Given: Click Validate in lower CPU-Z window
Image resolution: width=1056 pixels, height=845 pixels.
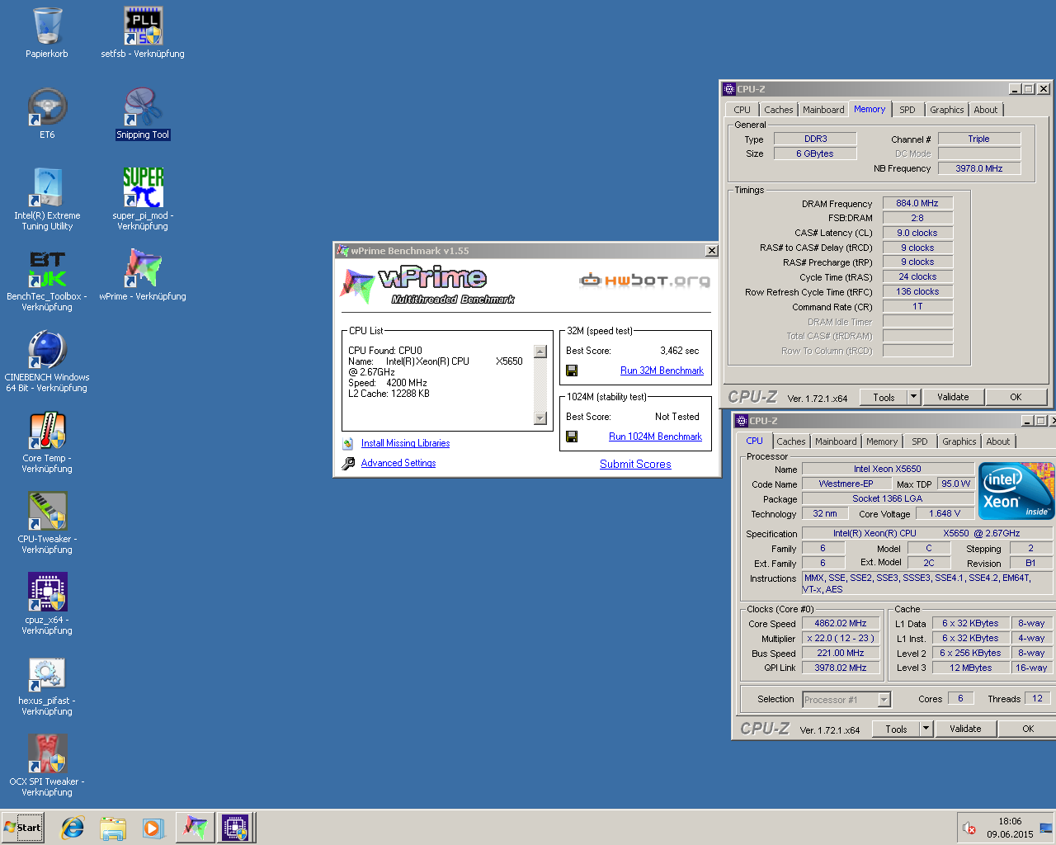Looking at the screenshot, I should (965, 729).
